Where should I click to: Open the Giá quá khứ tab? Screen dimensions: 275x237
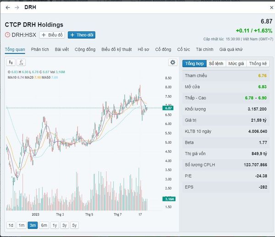(231, 49)
